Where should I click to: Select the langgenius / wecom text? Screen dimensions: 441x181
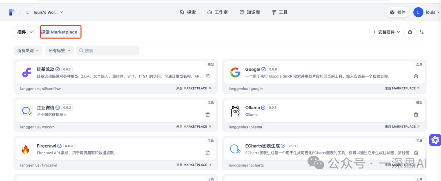[38, 127]
